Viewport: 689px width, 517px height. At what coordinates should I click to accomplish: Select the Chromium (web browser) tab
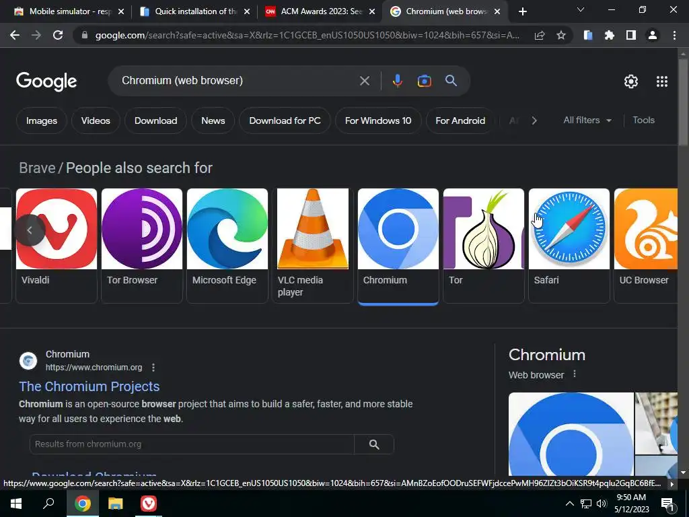pyautogui.click(x=445, y=11)
